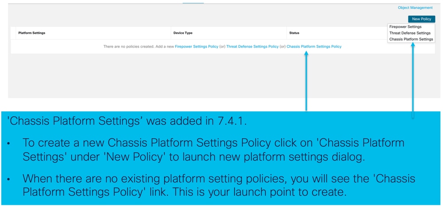This screenshot has width=443, height=206.
Task: Follow the Firepower Settings Policy link
Action: pyautogui.click(x=196, y=46)
